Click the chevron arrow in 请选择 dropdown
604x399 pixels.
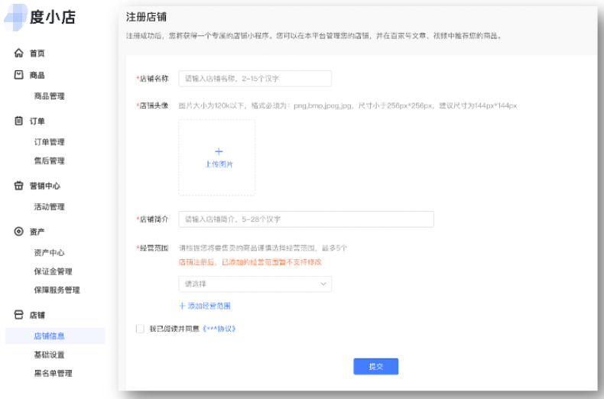tap(323, 284)
